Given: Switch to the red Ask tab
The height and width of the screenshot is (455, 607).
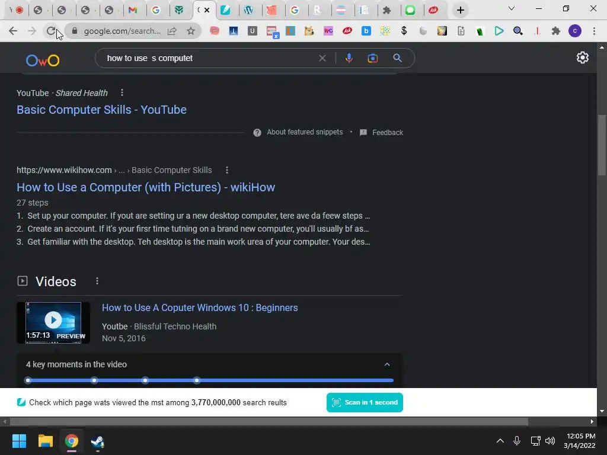Looking at the screenshot, I should point(433,10).
